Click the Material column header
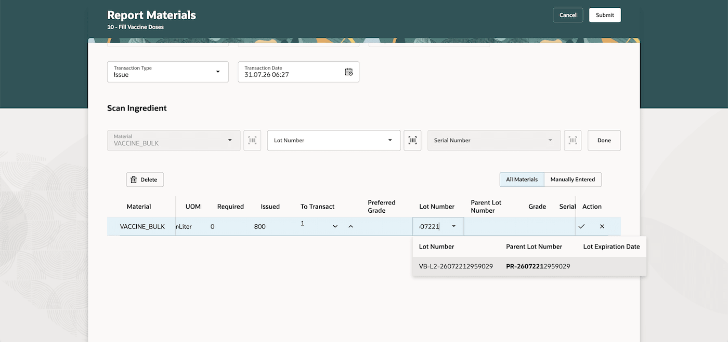Viewport: 728px width, 342px height. coord(139,207)
